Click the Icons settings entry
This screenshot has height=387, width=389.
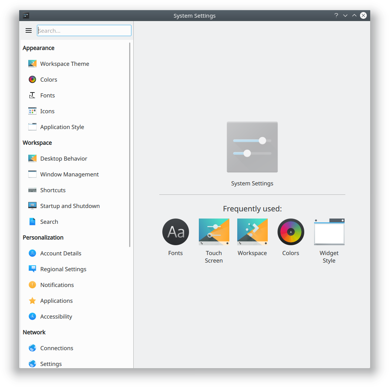pos(47,111)
